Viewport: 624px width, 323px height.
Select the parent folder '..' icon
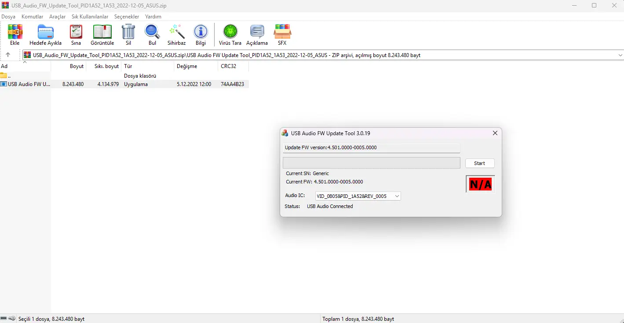click(4, 75)
